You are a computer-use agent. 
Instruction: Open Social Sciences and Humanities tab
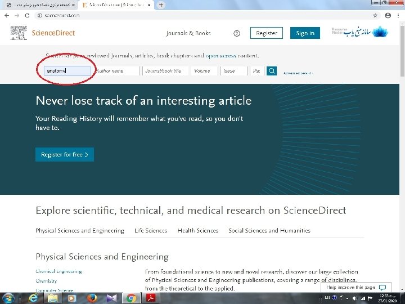269,231
